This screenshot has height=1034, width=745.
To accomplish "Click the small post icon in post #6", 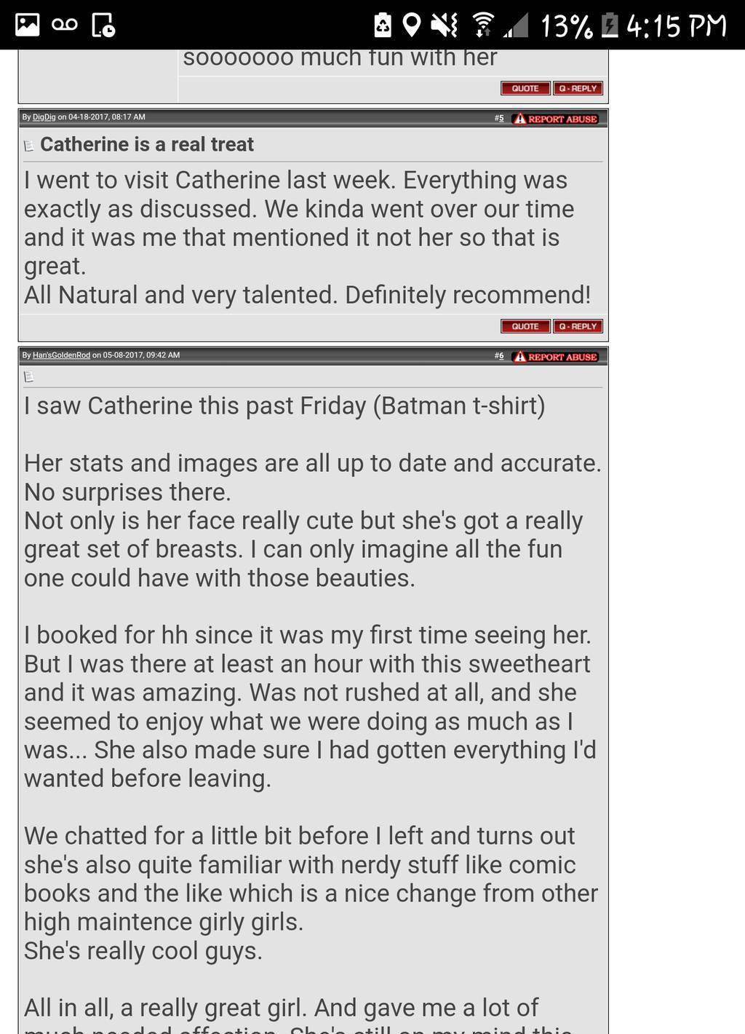I will tap(29, 376).
